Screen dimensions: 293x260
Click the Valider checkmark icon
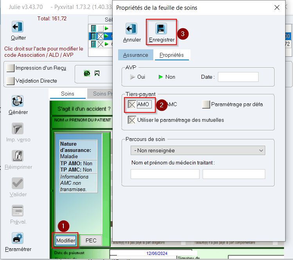pyautogui.click(x=18, y=183)
